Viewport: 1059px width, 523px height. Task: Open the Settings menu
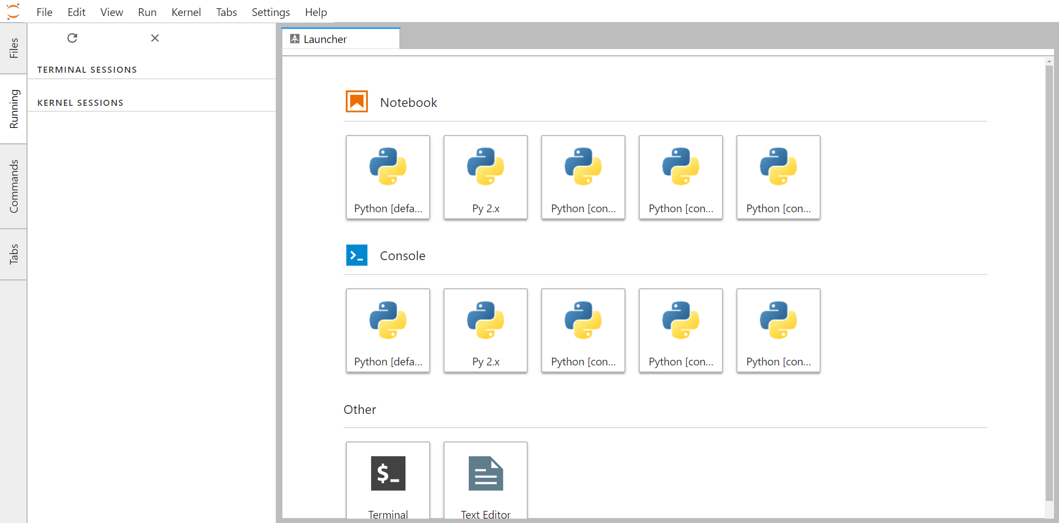pos(270,12)
